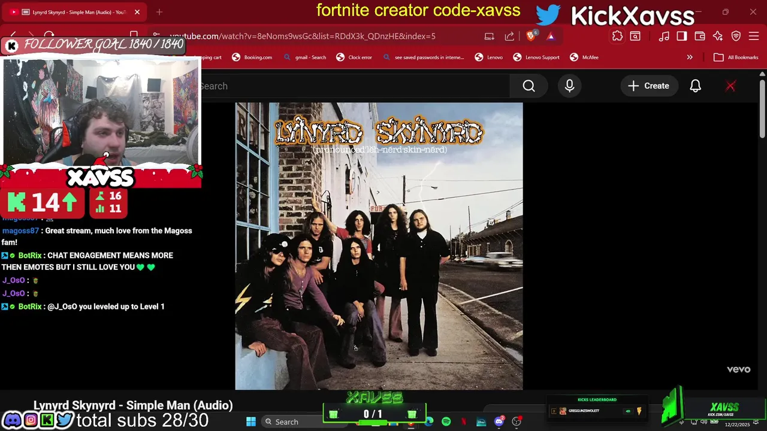Click the address bar URL text
The width and height of the screenshot is (767, 431).
coord(303,36)
